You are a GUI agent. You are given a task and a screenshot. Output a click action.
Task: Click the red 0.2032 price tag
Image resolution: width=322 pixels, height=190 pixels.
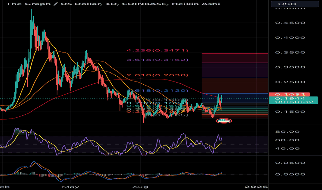coord(289,95)
